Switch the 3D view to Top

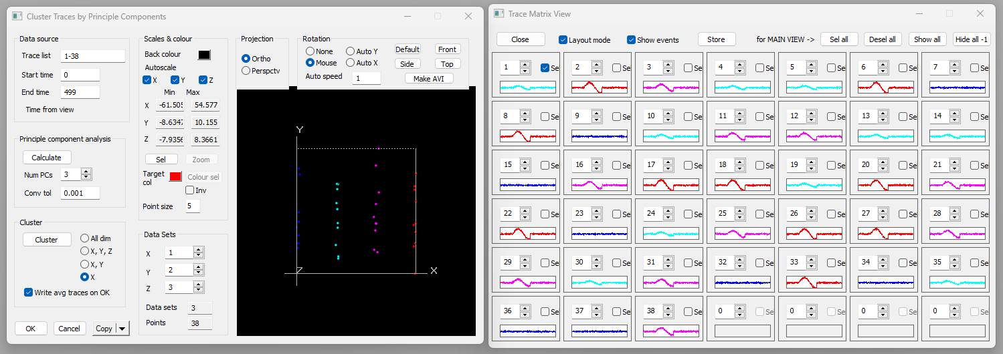pos(448,64)
